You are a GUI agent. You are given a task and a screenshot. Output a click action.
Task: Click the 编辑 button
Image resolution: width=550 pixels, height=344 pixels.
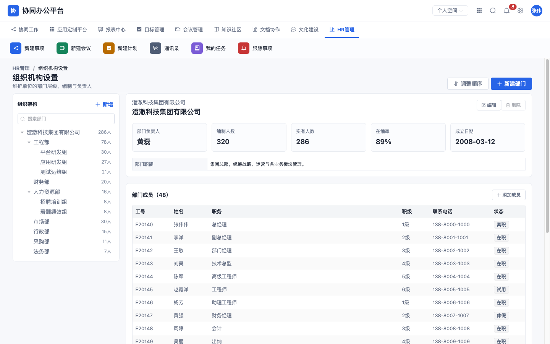pos(489,105)
